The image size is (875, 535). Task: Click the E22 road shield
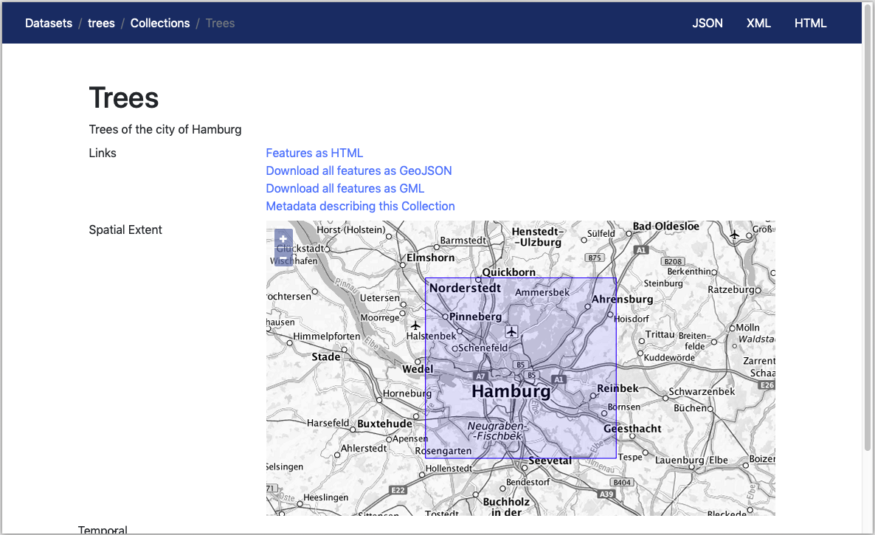point(398,490)
